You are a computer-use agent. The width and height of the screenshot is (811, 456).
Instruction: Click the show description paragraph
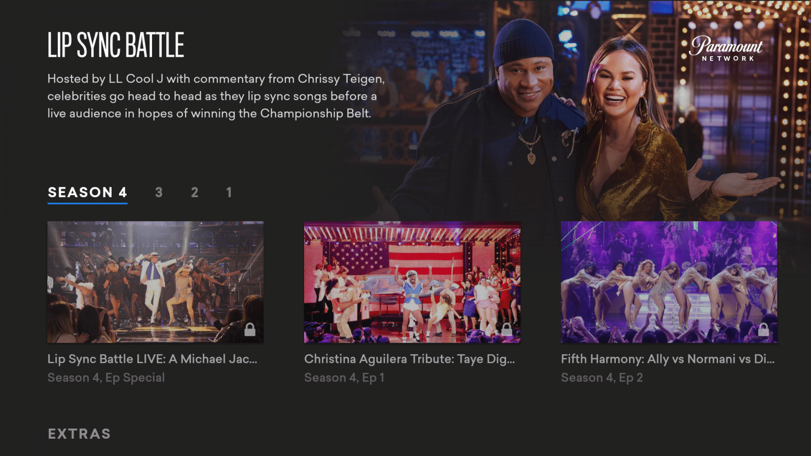[x=216, y=96]
